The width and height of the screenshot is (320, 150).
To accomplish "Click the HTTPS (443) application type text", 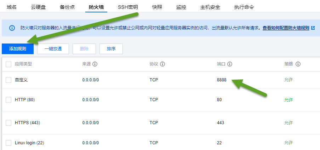I will [27, 123].
